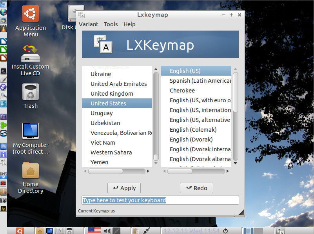
Task: Click the Redo button
Action: tap(196, 188)
